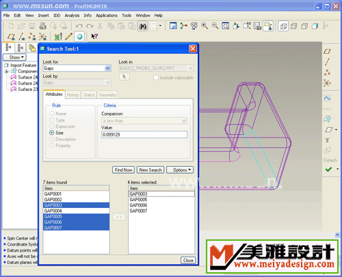This screenshot has width=342, height=277.
Task: Click the green checkmark icon at right
Action: [x=328, y=170]
